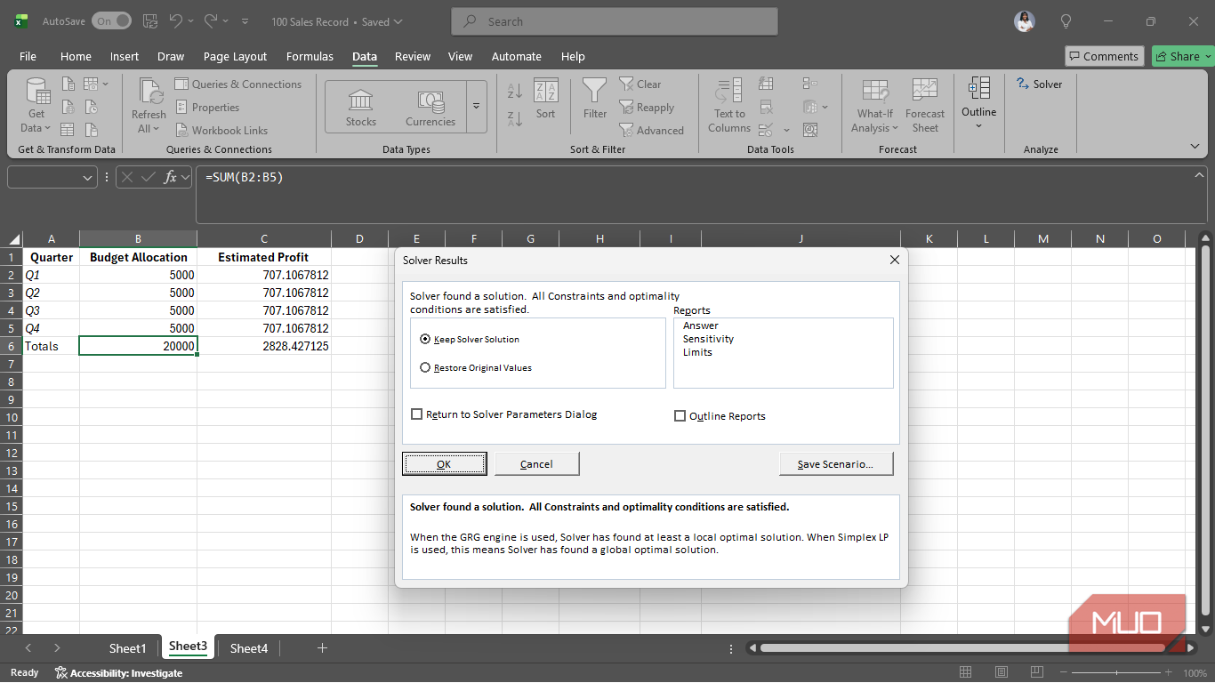Check Return to Solver Parameters Dialog
The height and width of the screenshot is (683, 1215).
coord(504,414)
